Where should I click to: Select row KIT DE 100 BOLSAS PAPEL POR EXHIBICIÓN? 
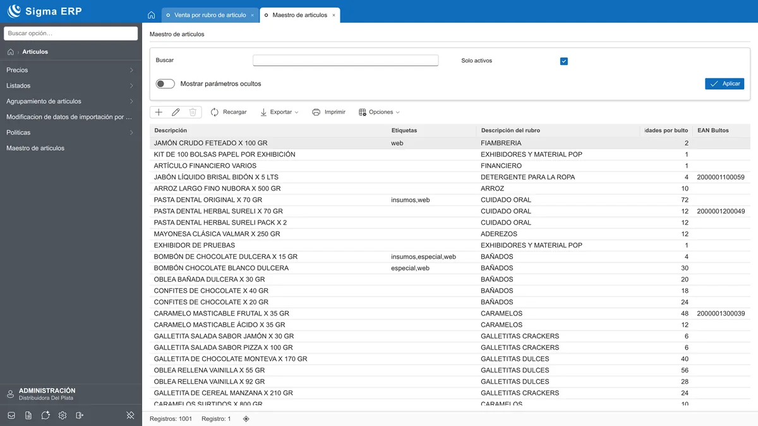[450, 155]
